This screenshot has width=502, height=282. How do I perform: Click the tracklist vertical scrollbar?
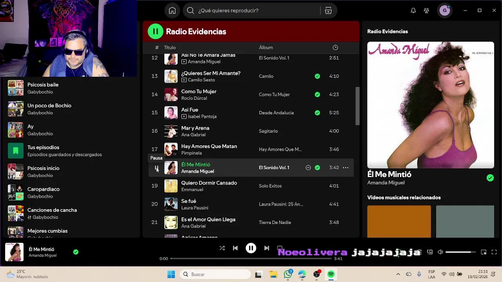(357, 106)
